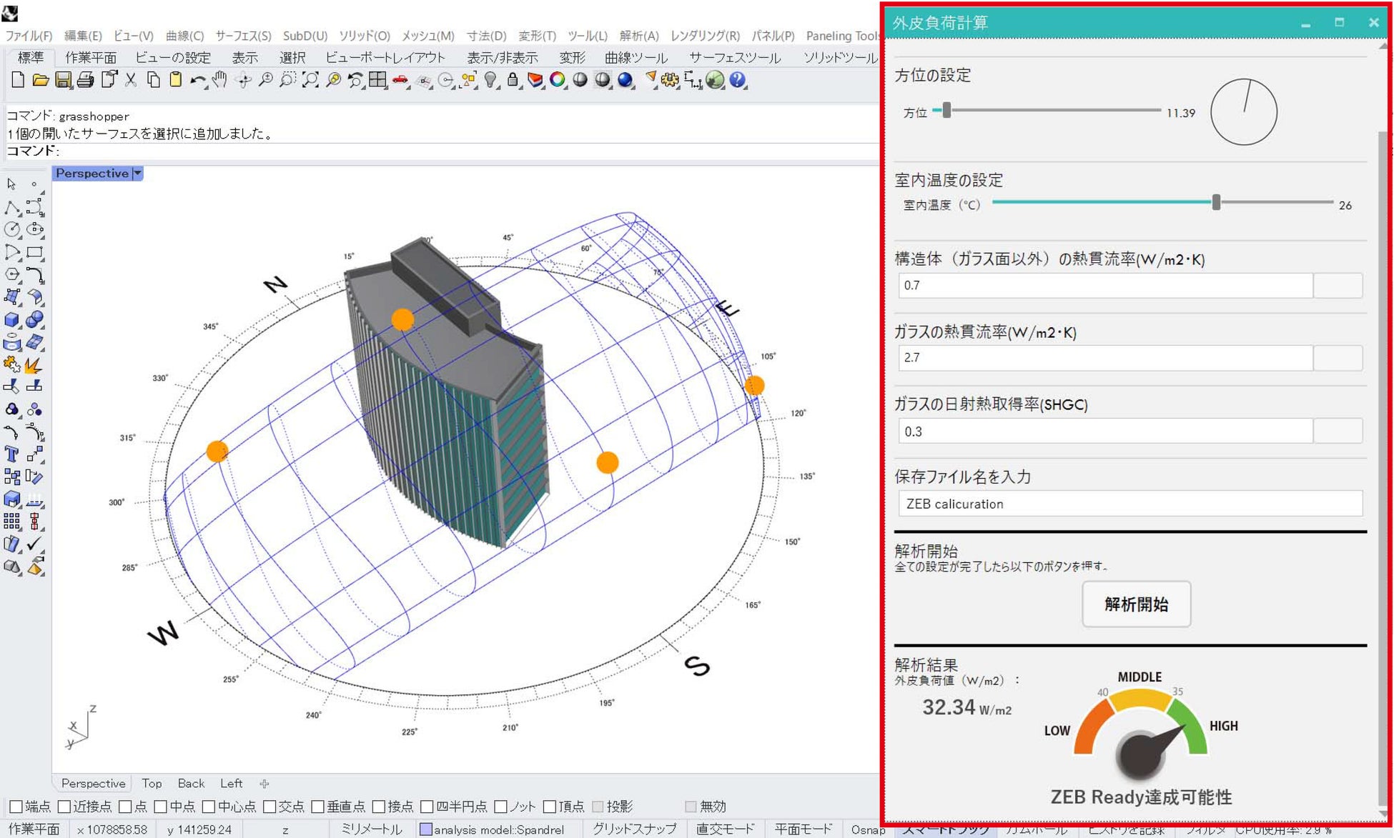This screenshot has height=838, width=1394.
Task: Select the Text tool in sidebar
Action: (x=11, y=454)
